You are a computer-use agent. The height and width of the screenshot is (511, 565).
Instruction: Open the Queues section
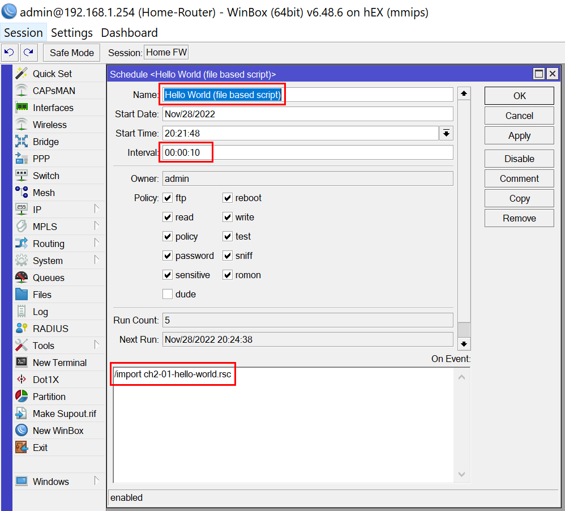[48, 278]
